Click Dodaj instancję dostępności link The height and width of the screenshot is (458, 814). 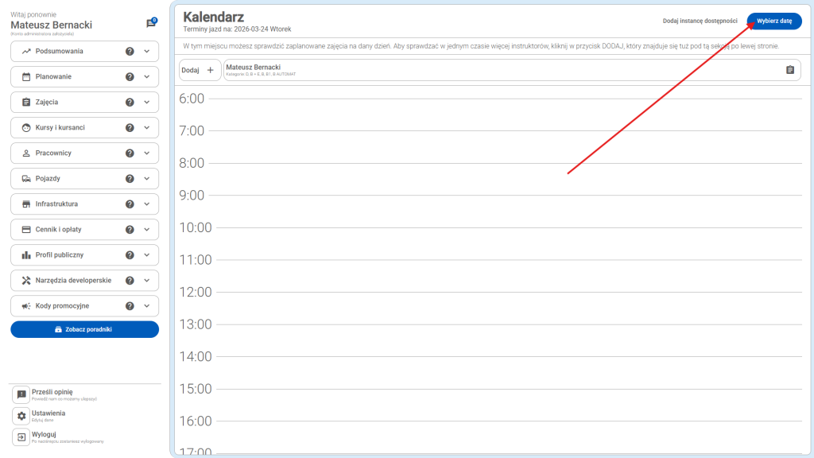pos(700,21)
